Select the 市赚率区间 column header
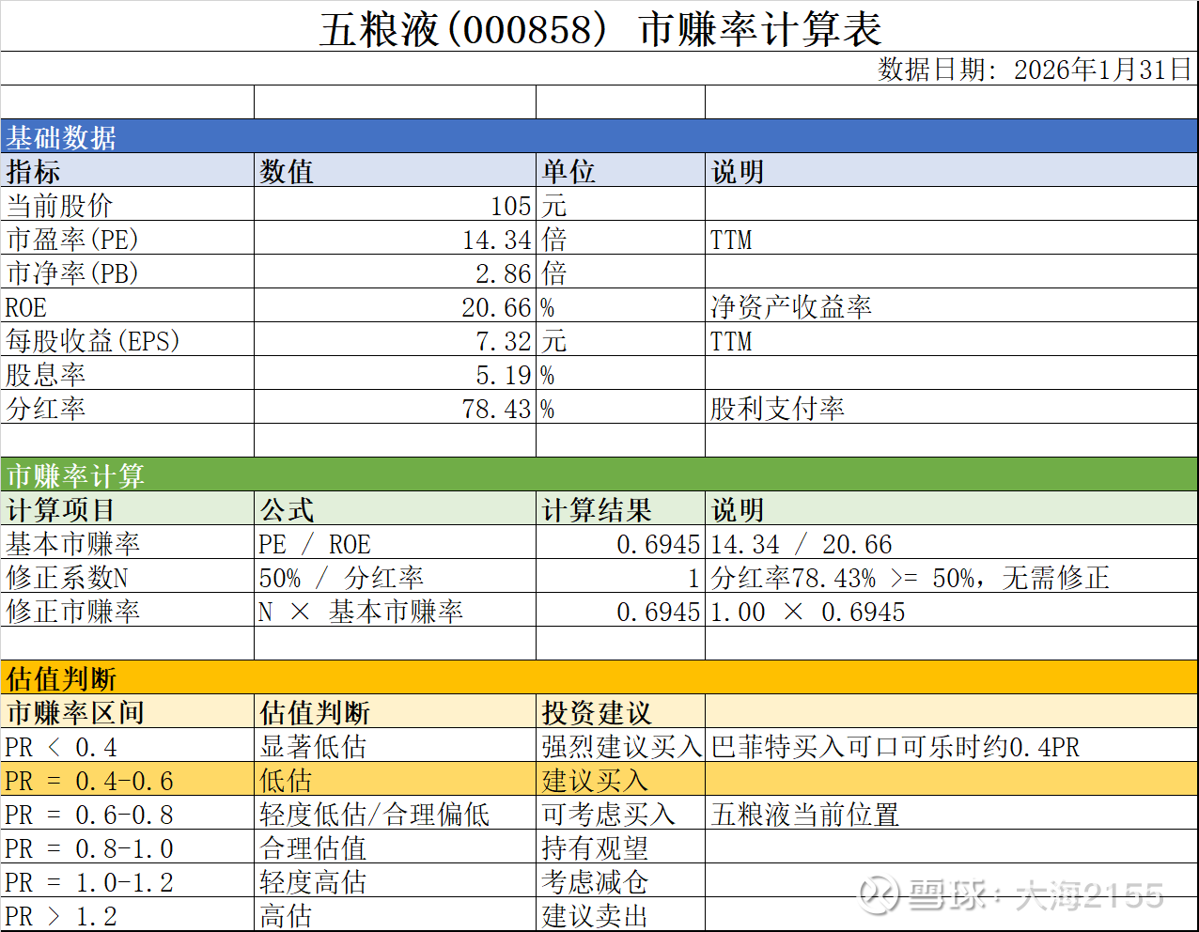Viewport: 1199px width, 932px height. pos(127,711)
